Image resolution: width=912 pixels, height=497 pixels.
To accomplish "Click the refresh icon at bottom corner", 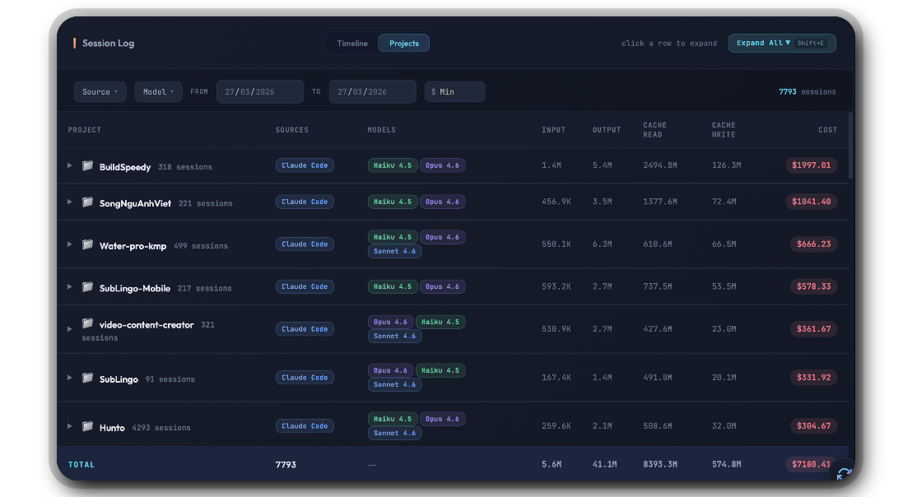I will [844, 474].
